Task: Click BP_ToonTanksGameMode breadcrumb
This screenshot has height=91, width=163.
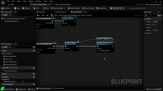Action: coord(66,15)
